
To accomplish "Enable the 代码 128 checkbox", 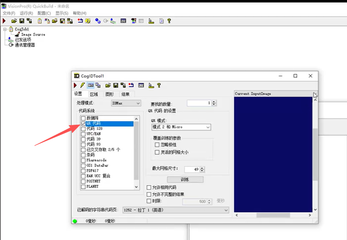I will click(83, 129).
